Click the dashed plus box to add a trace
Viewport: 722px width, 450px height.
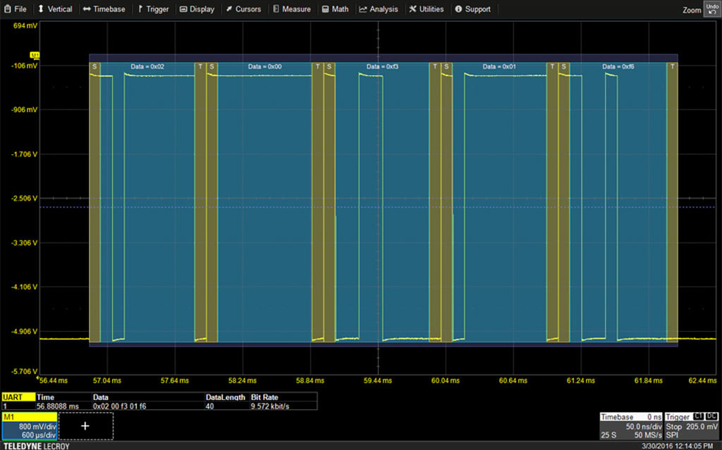click(x=85, y=425)
